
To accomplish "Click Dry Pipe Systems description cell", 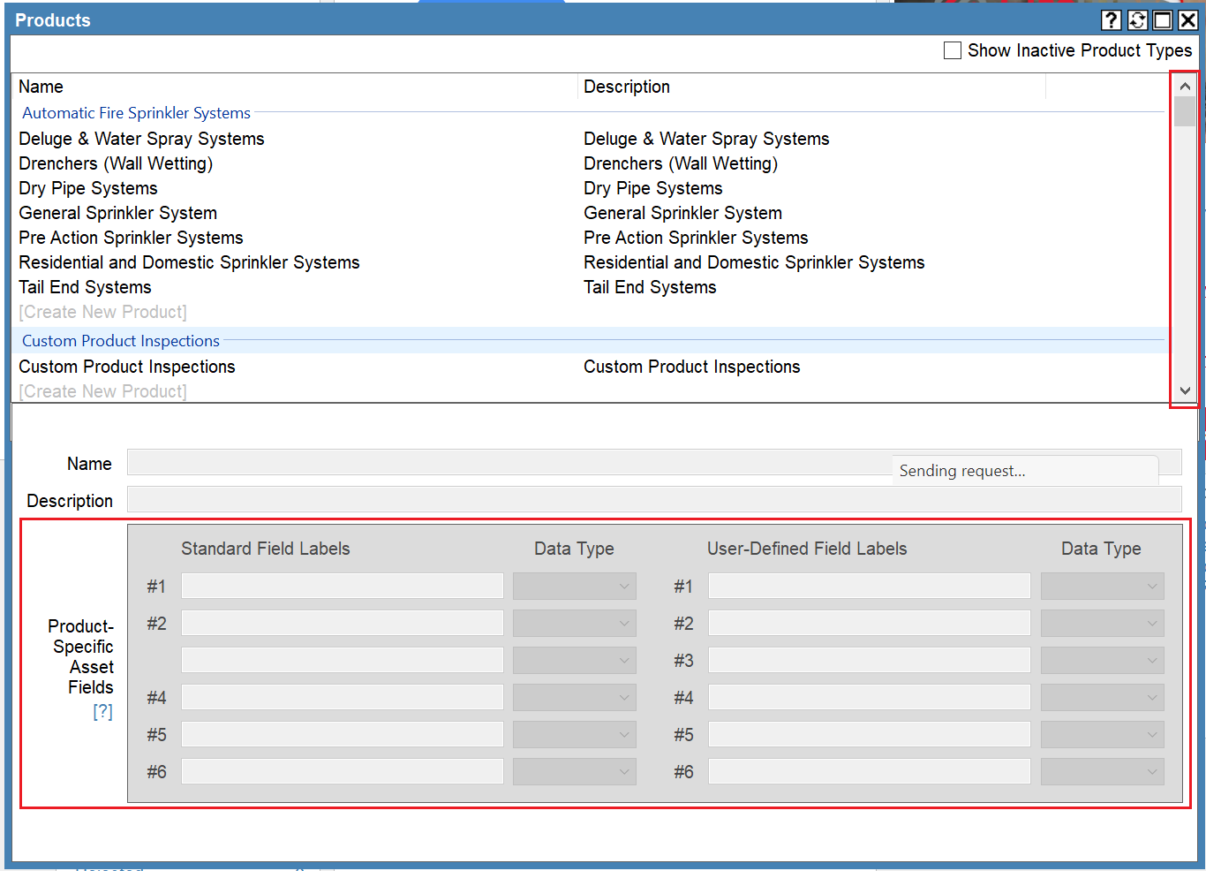I will coord(653,188).
